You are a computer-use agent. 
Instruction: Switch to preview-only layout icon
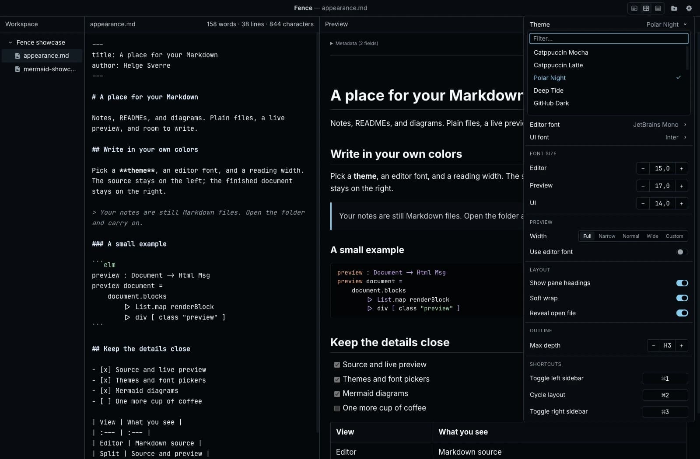pos(658,8)
